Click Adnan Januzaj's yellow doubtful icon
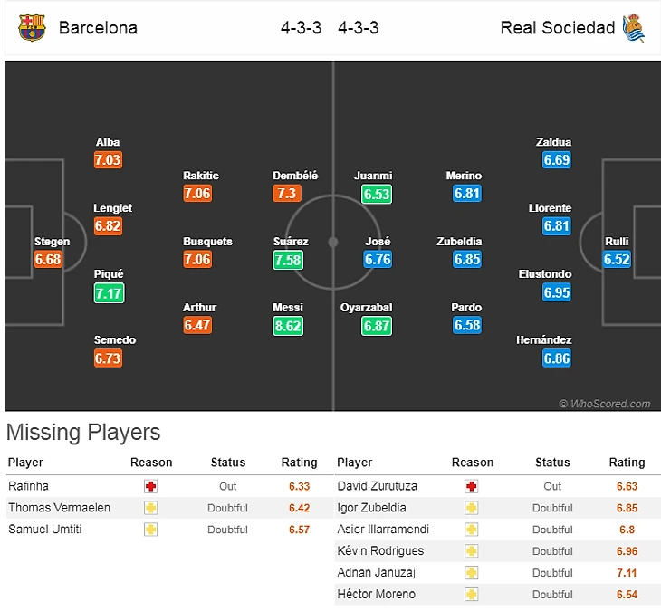The width and height of the screenshot is (661, 611). point(471,573)
